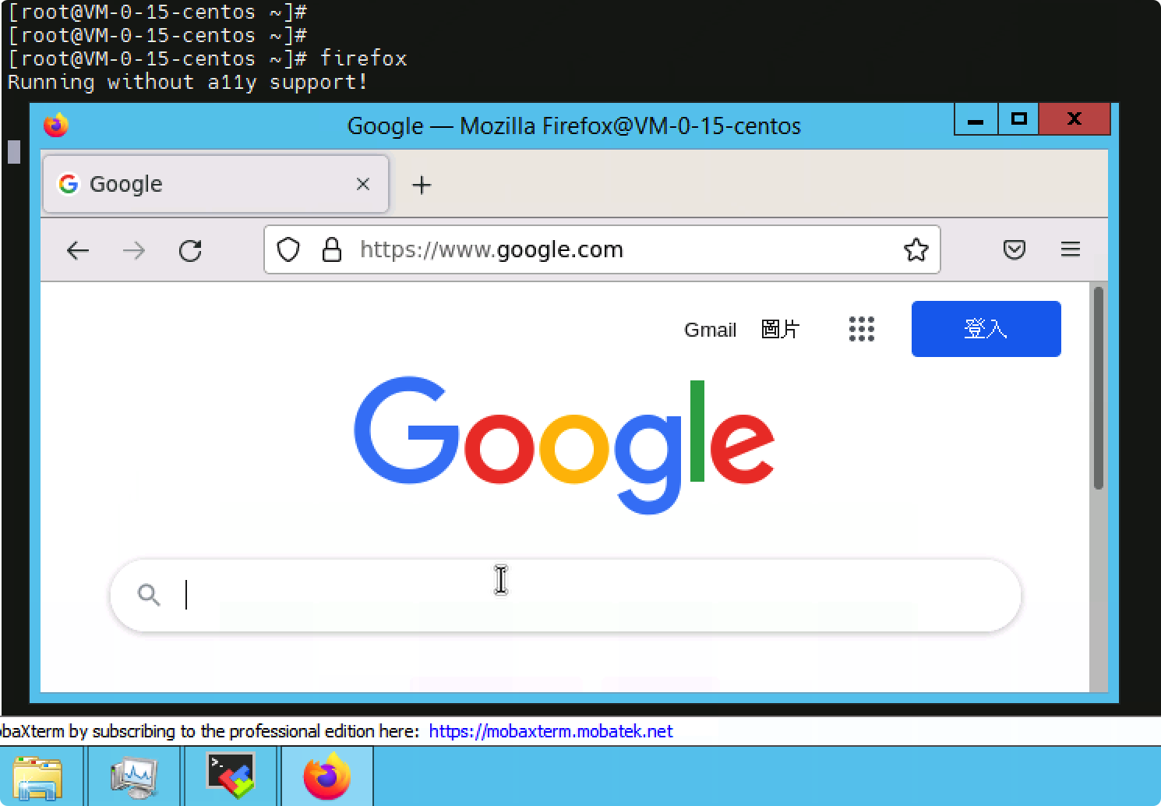Click the blue 登入 sign-in button
Viewport: 1161px width, 806px height.
(x=986, y=329)
